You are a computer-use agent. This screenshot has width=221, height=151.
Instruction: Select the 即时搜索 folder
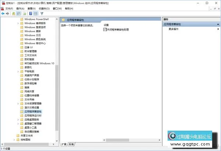click(29, 59)
